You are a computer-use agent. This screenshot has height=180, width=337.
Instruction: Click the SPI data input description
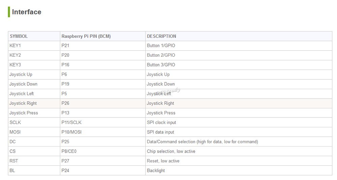click(x=160, y=132)
